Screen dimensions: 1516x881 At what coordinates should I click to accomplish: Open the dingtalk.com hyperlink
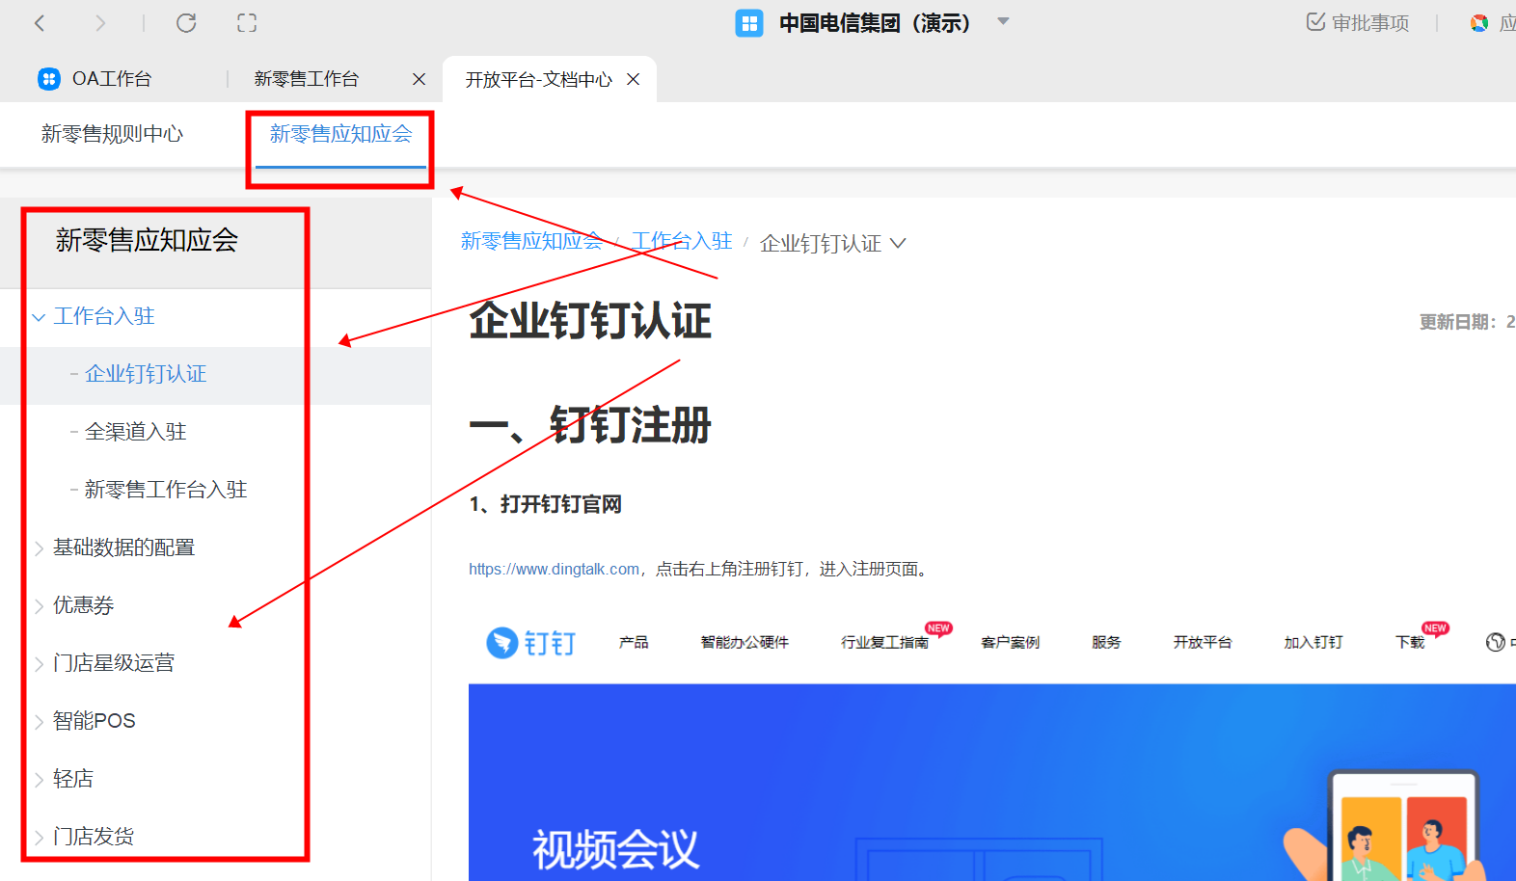554,570
